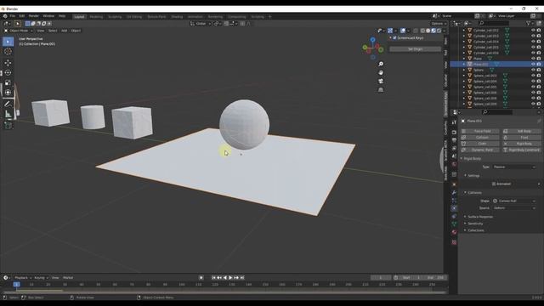This screenshot has height=306, width=544.
Task: Click the outliner filter funnel icon
Action: [529, 23]
